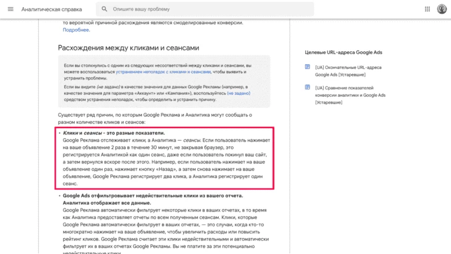This screenshot has width=451, height=254.
Task: Click the article icon beside "Окончательные URL-адреса"
Action: [308, 67]
